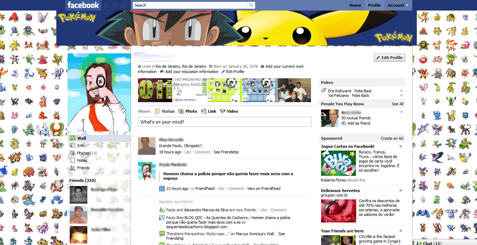This screenshot has width=477, height=245.
Task: Expand the Account dropdown menu
Action: (x=398, y=5)
